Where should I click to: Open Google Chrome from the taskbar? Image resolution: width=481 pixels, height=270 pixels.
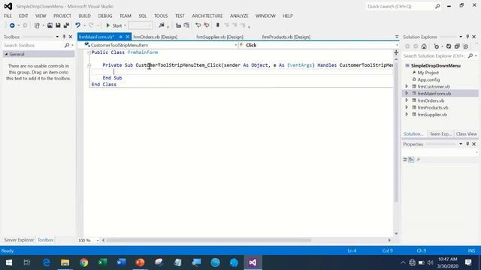83,262
